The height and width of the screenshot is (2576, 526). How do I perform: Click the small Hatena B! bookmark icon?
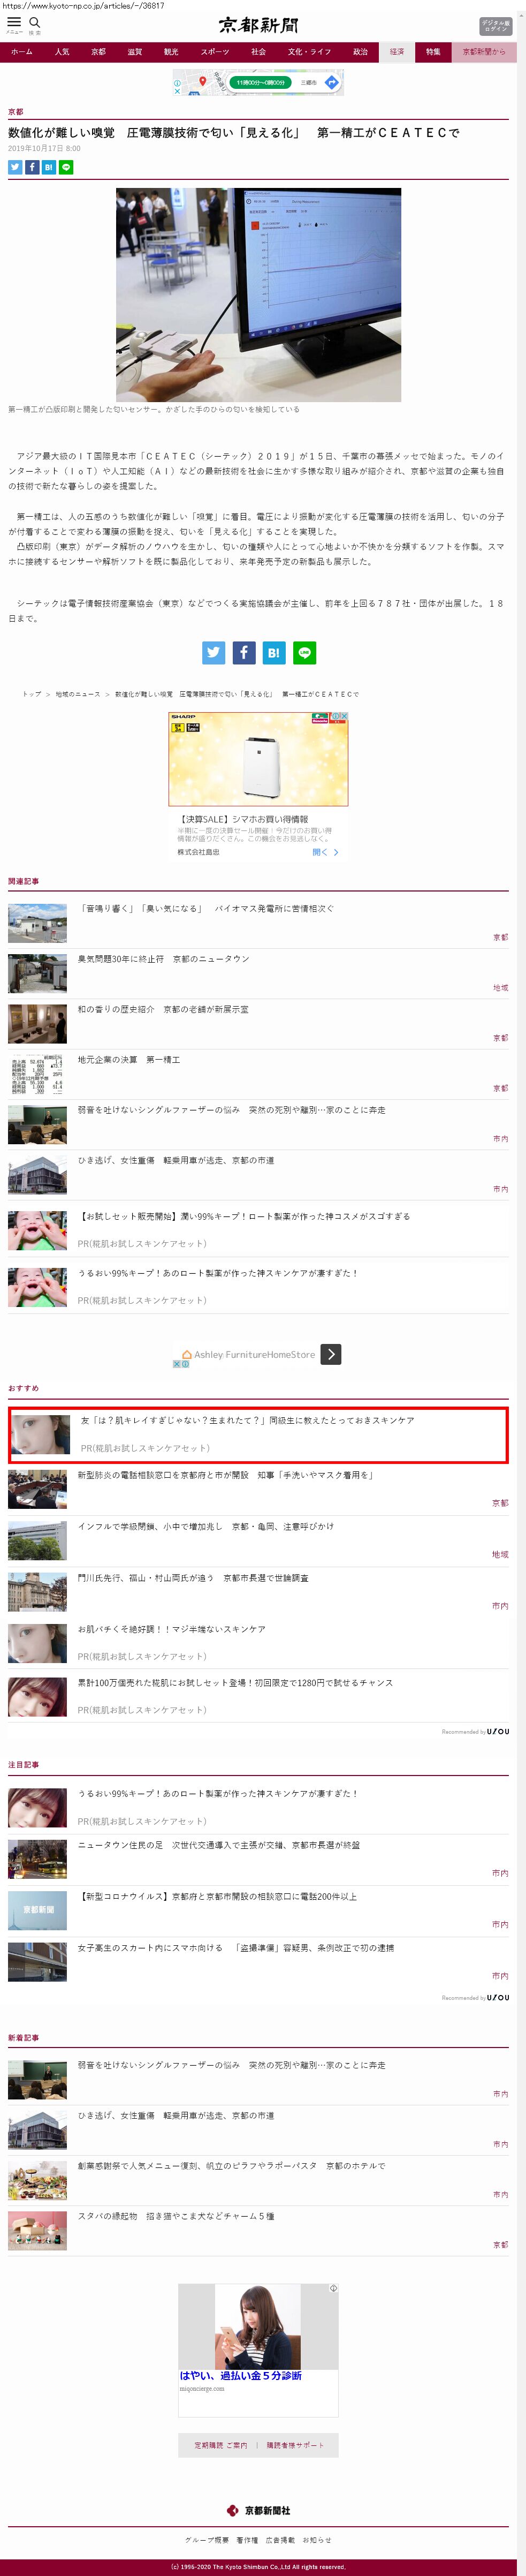49,167
